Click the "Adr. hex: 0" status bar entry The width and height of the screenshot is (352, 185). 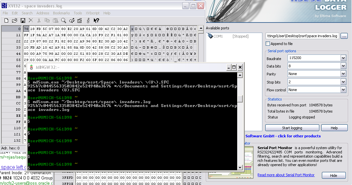point(10,148)
